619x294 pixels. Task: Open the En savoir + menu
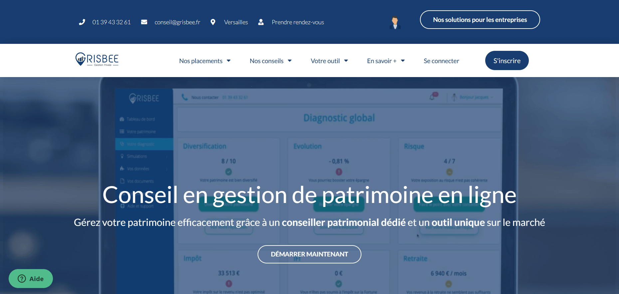coord(382,61)
